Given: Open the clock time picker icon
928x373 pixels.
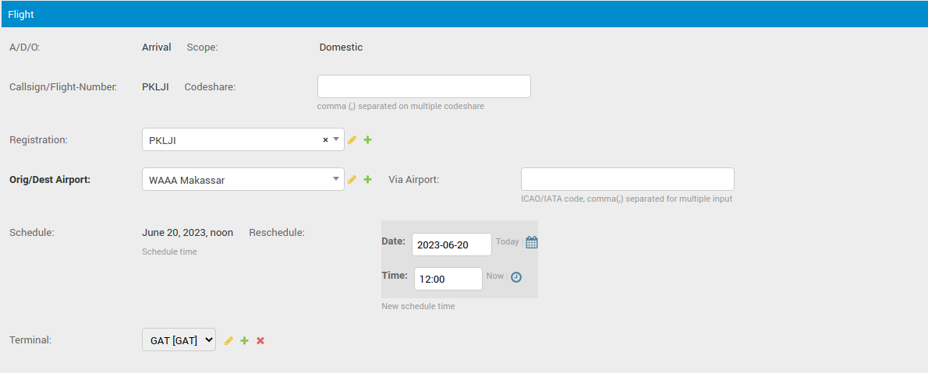Looking at the screenshot, I should [x=516, y=276].
